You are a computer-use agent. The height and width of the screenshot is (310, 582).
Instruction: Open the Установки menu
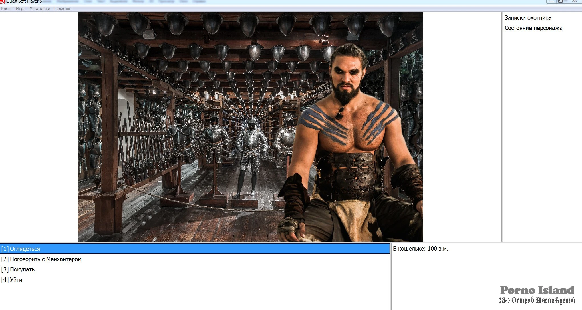[40, 9]
